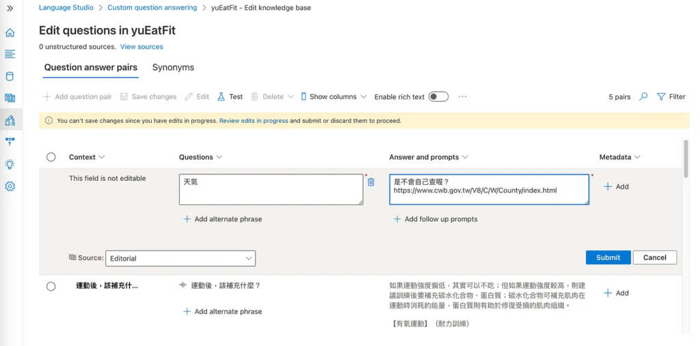
Task: Open the settings gear in sidebar
Action: click(x=10, y=186)
